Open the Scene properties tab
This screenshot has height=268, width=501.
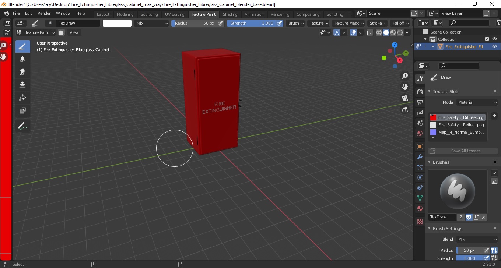tap(420, 123)
